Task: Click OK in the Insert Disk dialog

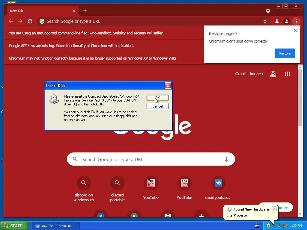Action: (157, 98)
